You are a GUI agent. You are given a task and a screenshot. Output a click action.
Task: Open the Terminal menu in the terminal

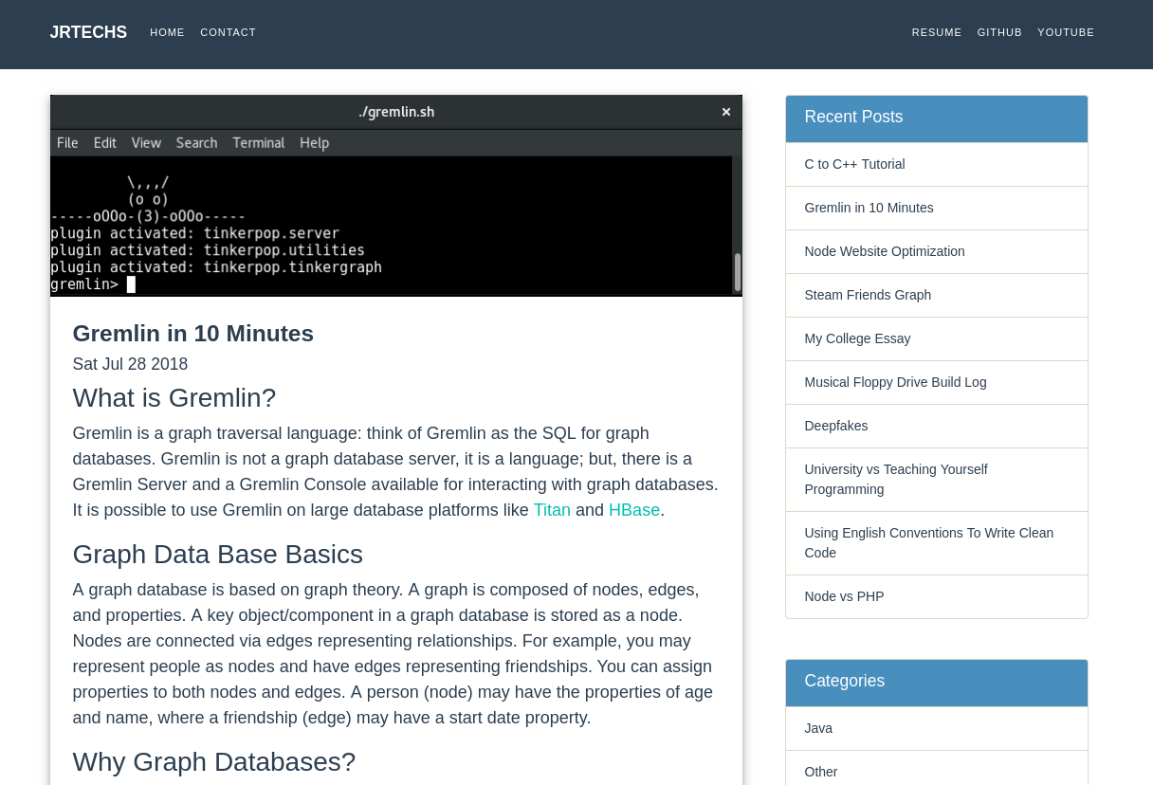point(258,142)
